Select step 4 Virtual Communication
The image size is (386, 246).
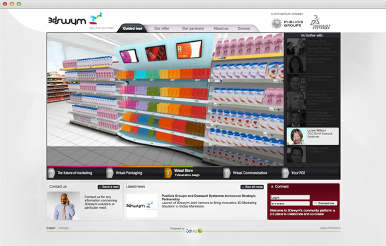[x=252, y=173]
